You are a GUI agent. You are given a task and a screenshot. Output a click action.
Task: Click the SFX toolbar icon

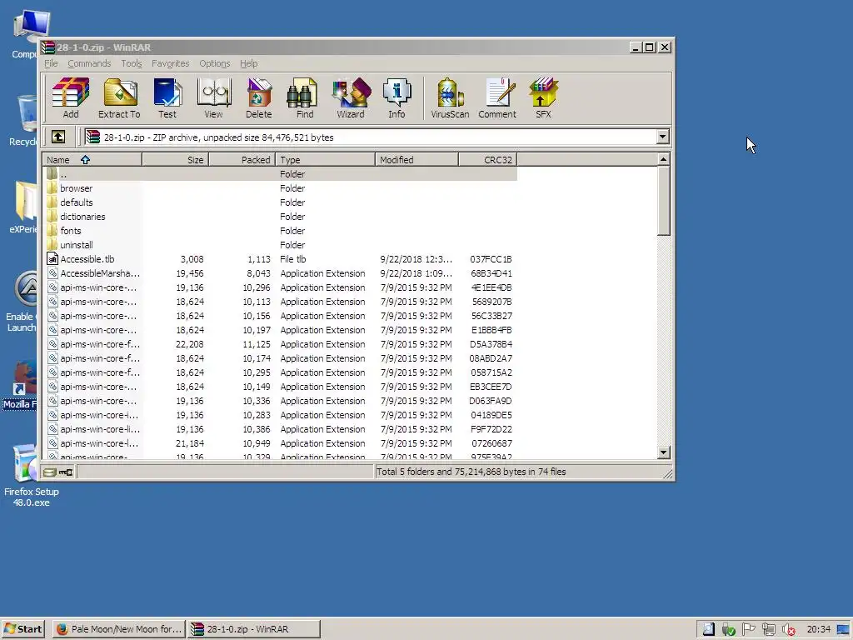coord(543,98)
